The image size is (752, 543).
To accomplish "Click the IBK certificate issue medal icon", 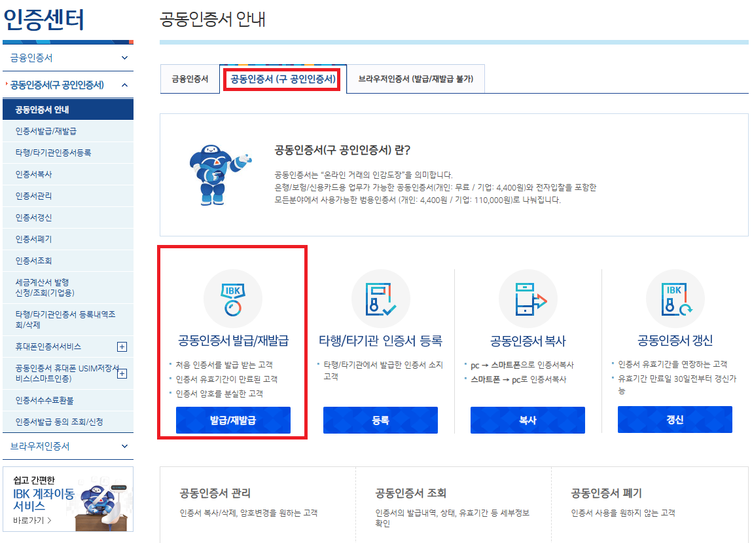I will pos(233,299).
